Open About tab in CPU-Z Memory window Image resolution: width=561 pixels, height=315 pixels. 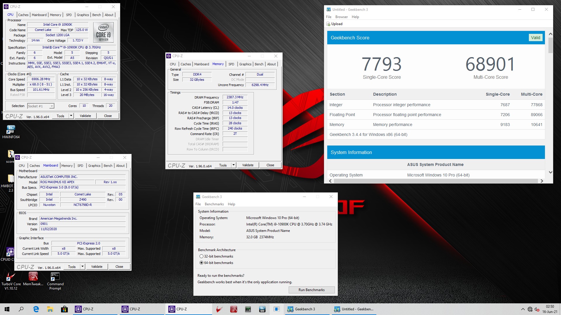[x=271, y=64]
